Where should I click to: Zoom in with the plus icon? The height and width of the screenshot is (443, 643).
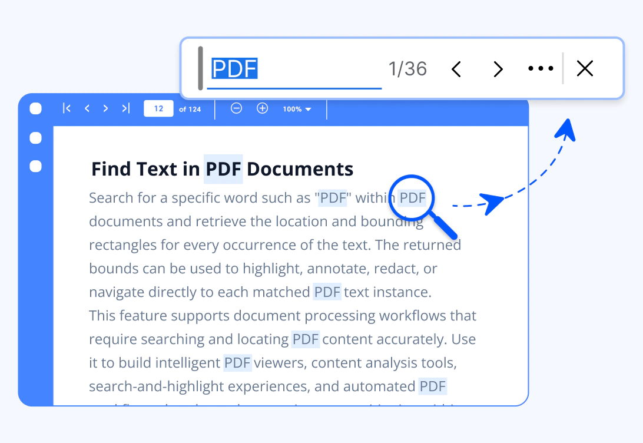(263, 108)
